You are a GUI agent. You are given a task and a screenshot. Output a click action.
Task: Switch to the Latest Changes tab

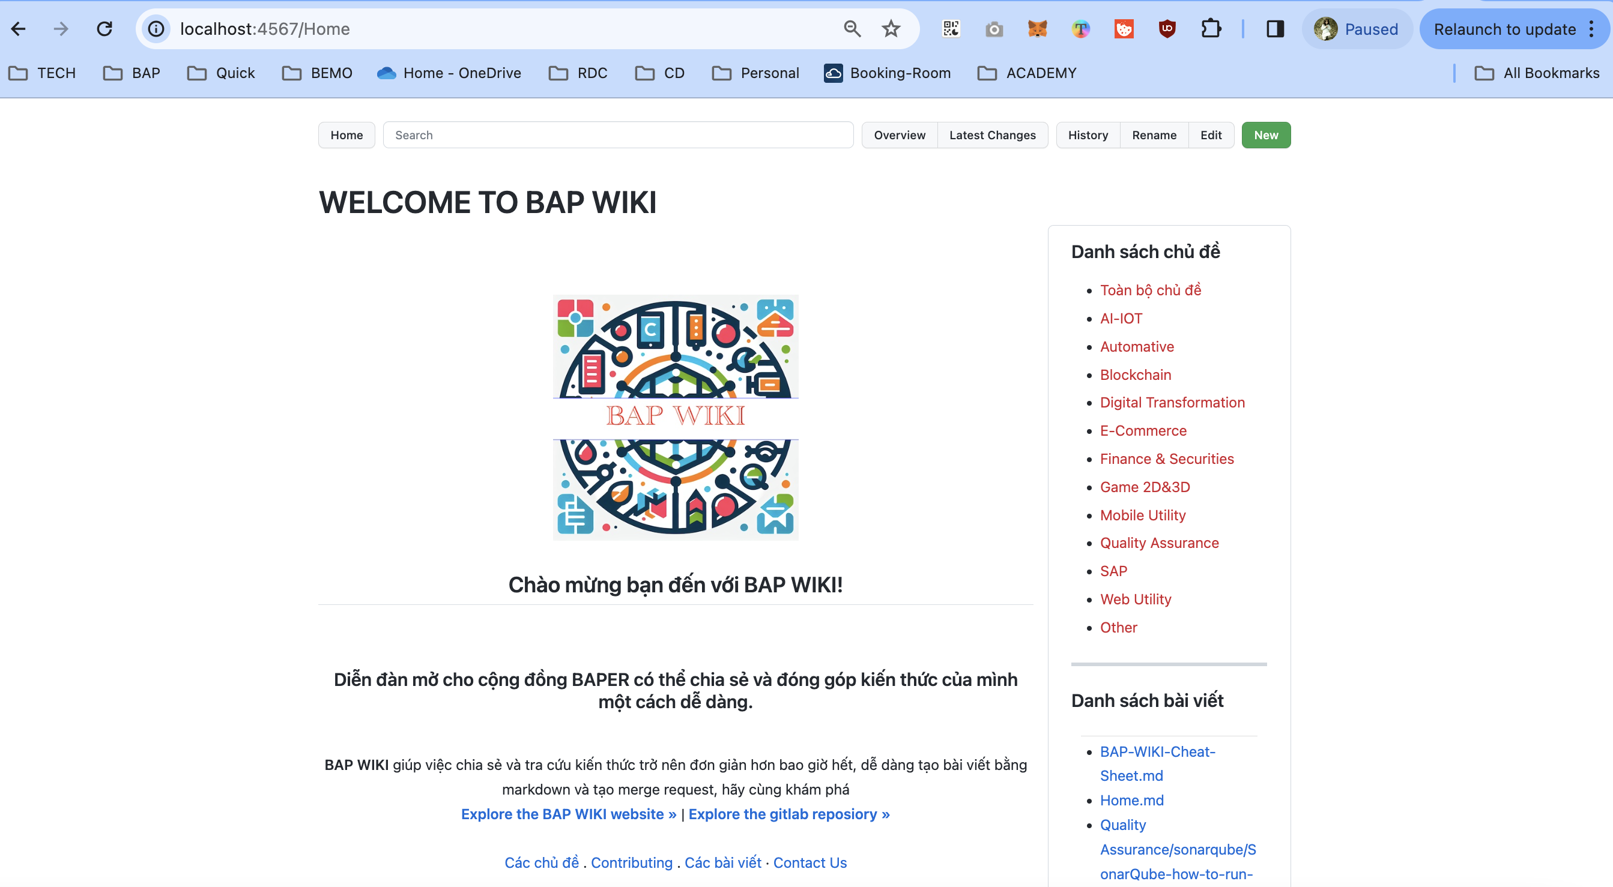[x=992, y=135]
